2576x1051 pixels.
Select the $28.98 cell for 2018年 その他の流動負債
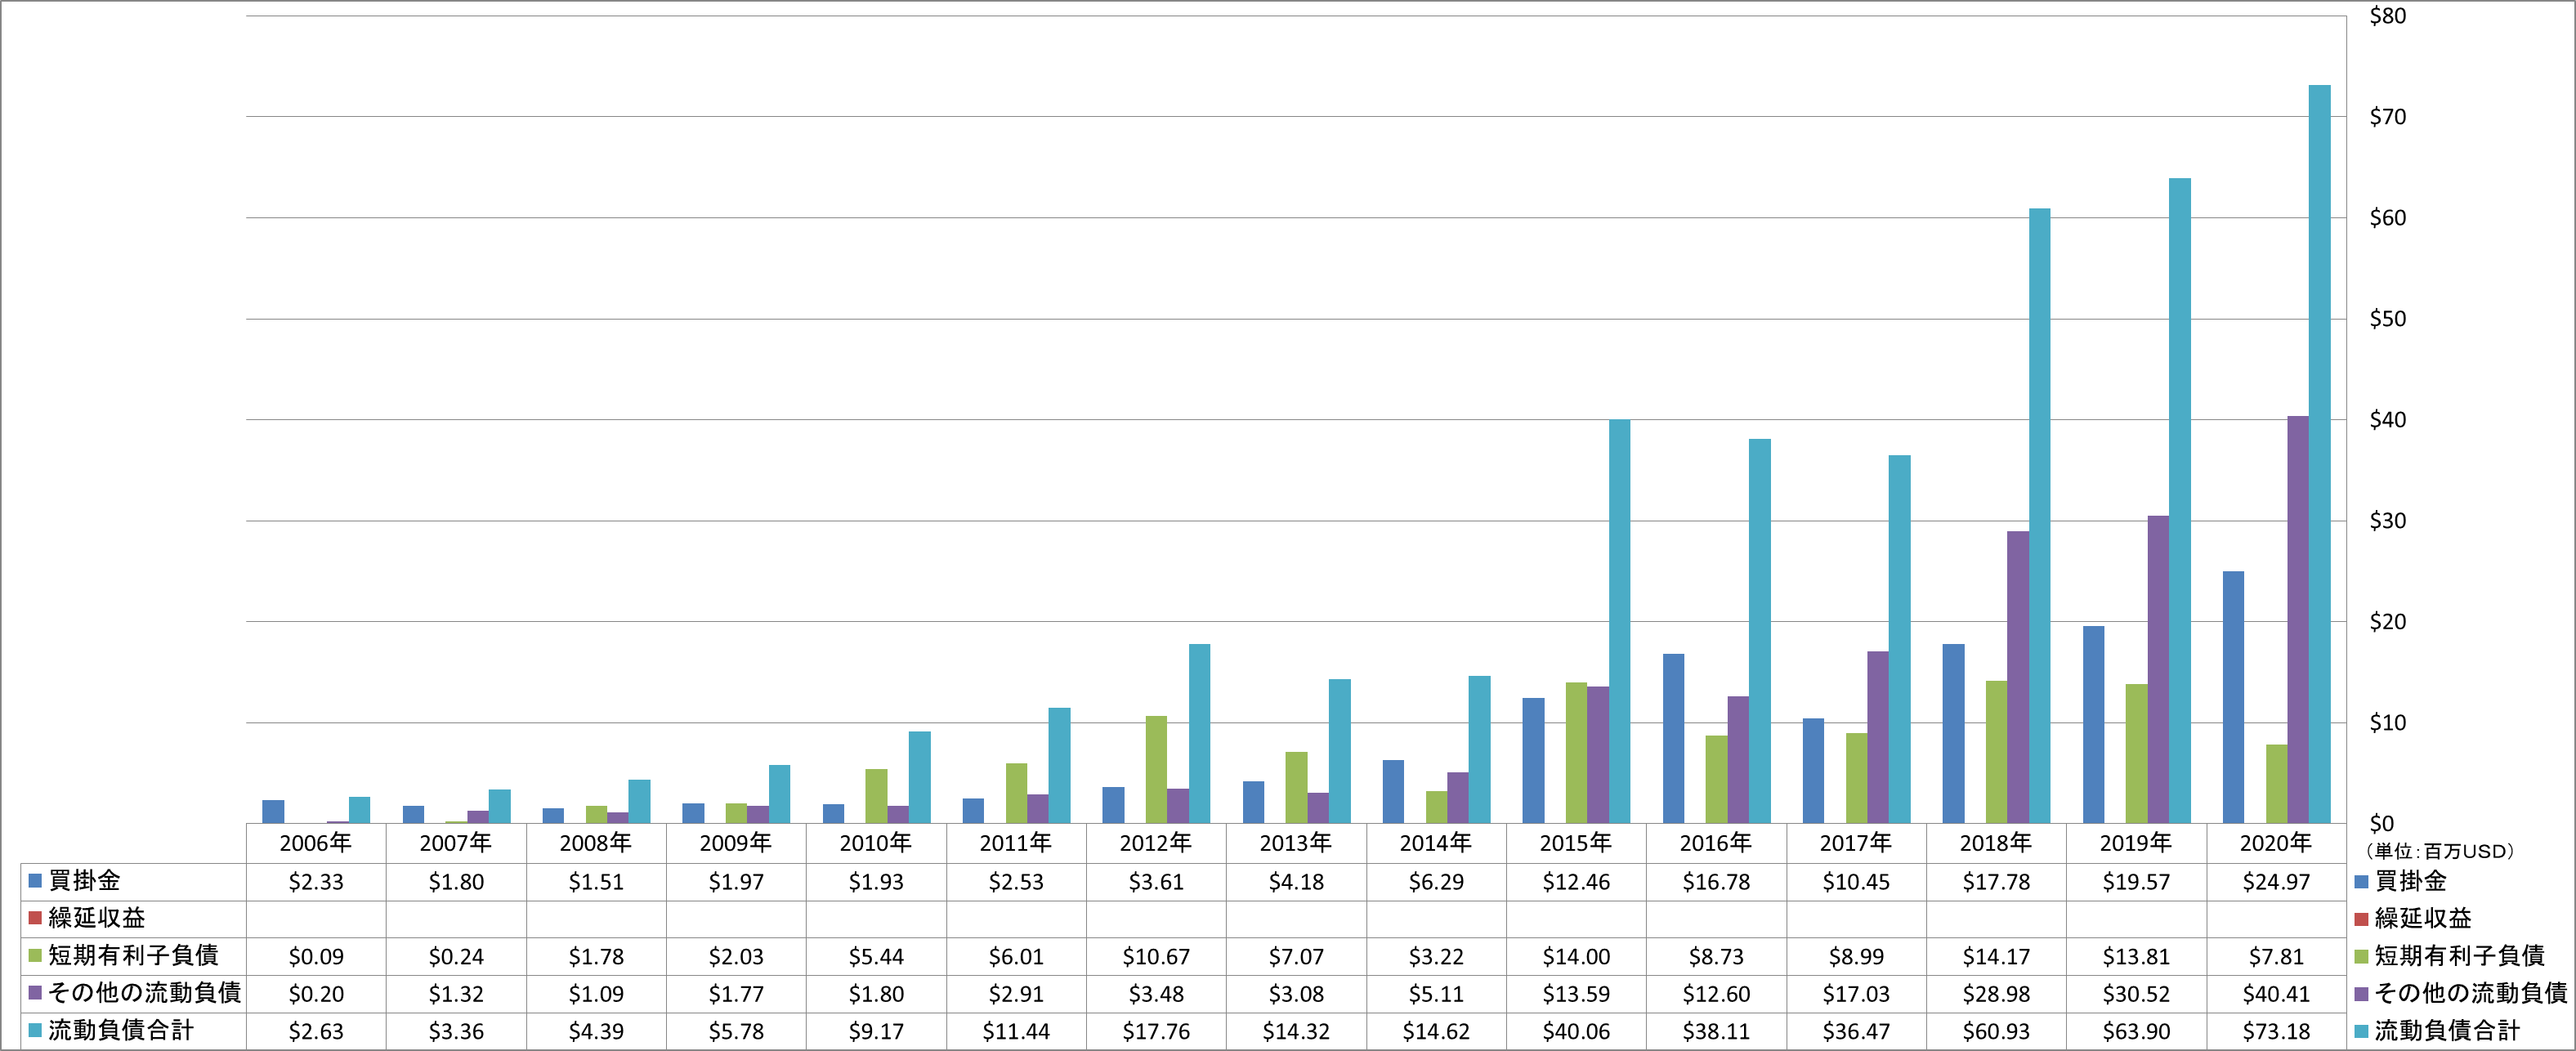click(1996, 994)
